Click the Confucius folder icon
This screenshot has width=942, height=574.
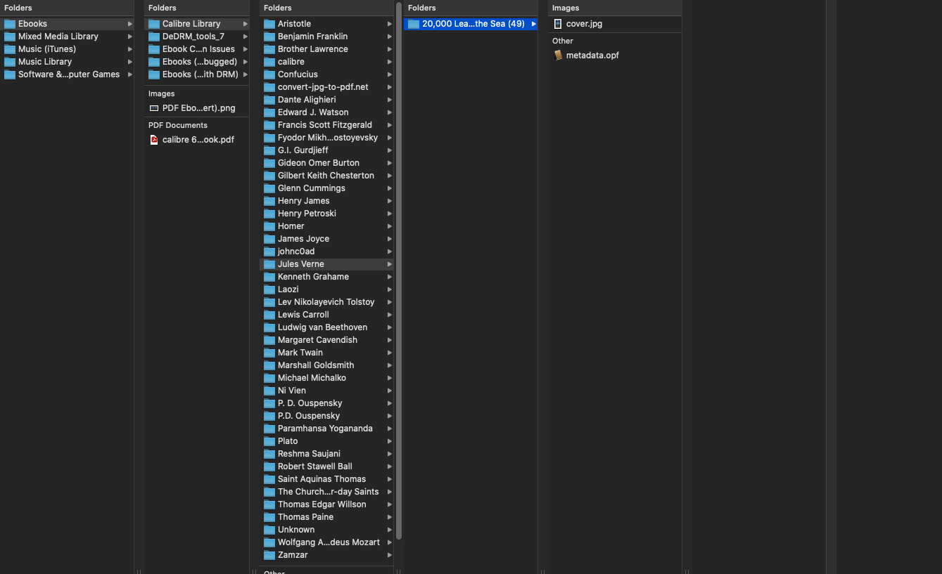click(269, 74)
